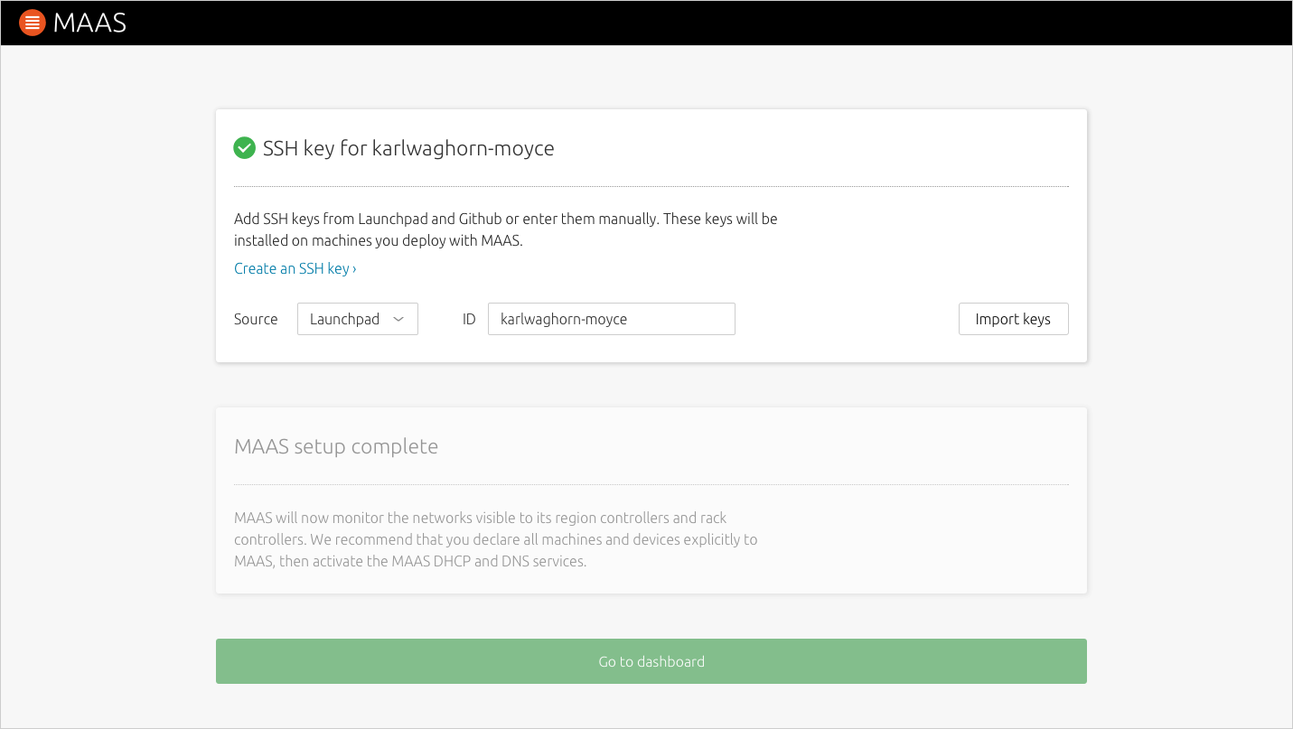Screen dimensions: 1293x729
Task: Click the green success checkmark icon
Action: [244, 148]
